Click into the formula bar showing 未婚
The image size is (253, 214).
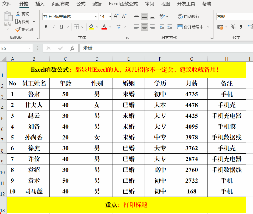click(166, 48)
